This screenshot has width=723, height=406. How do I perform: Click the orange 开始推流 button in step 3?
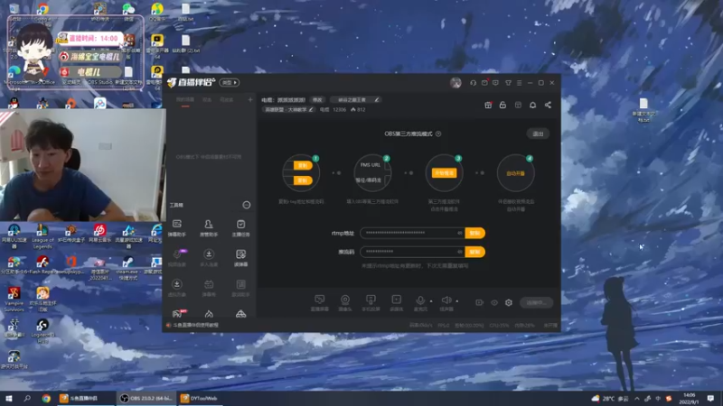click(x=444, y=172)
